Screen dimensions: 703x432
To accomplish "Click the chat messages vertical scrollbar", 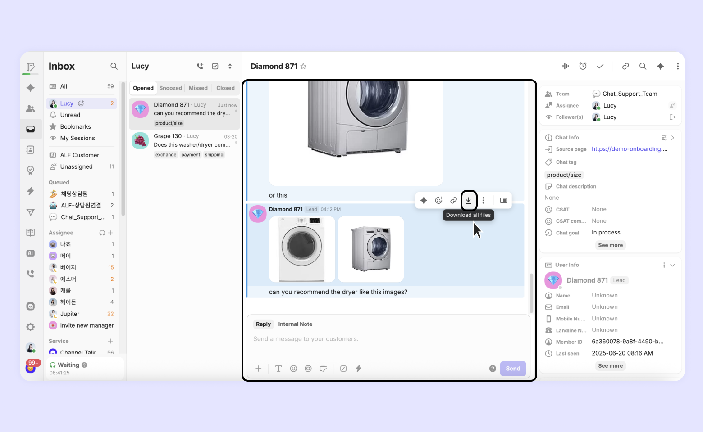I will click(531, 293).
